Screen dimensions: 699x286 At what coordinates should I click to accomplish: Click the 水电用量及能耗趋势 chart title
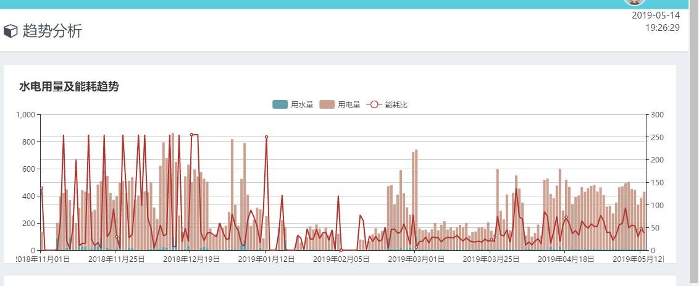pyautogui.click(x=69, y=86)
